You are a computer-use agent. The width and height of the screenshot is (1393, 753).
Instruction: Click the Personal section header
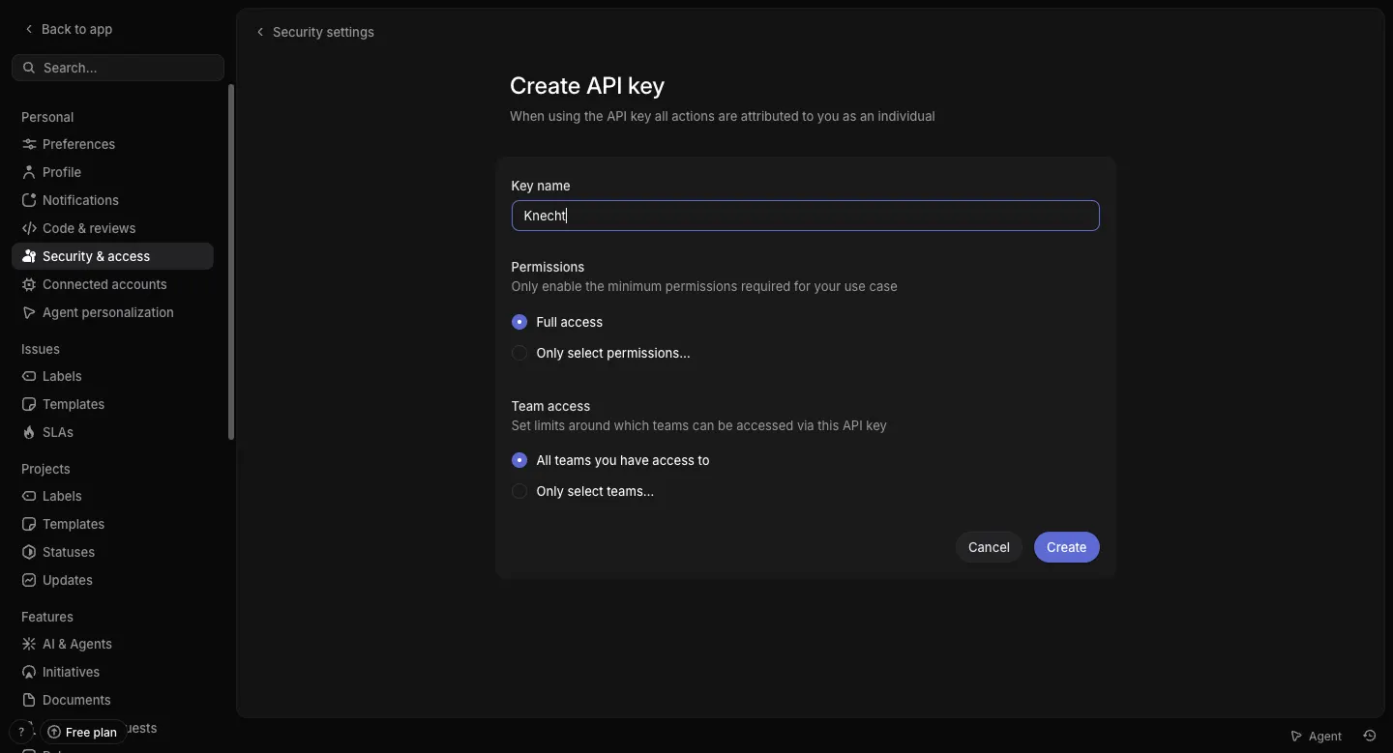(x=47, y=117)
